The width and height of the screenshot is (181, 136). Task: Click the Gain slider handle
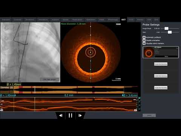point(170,32)
